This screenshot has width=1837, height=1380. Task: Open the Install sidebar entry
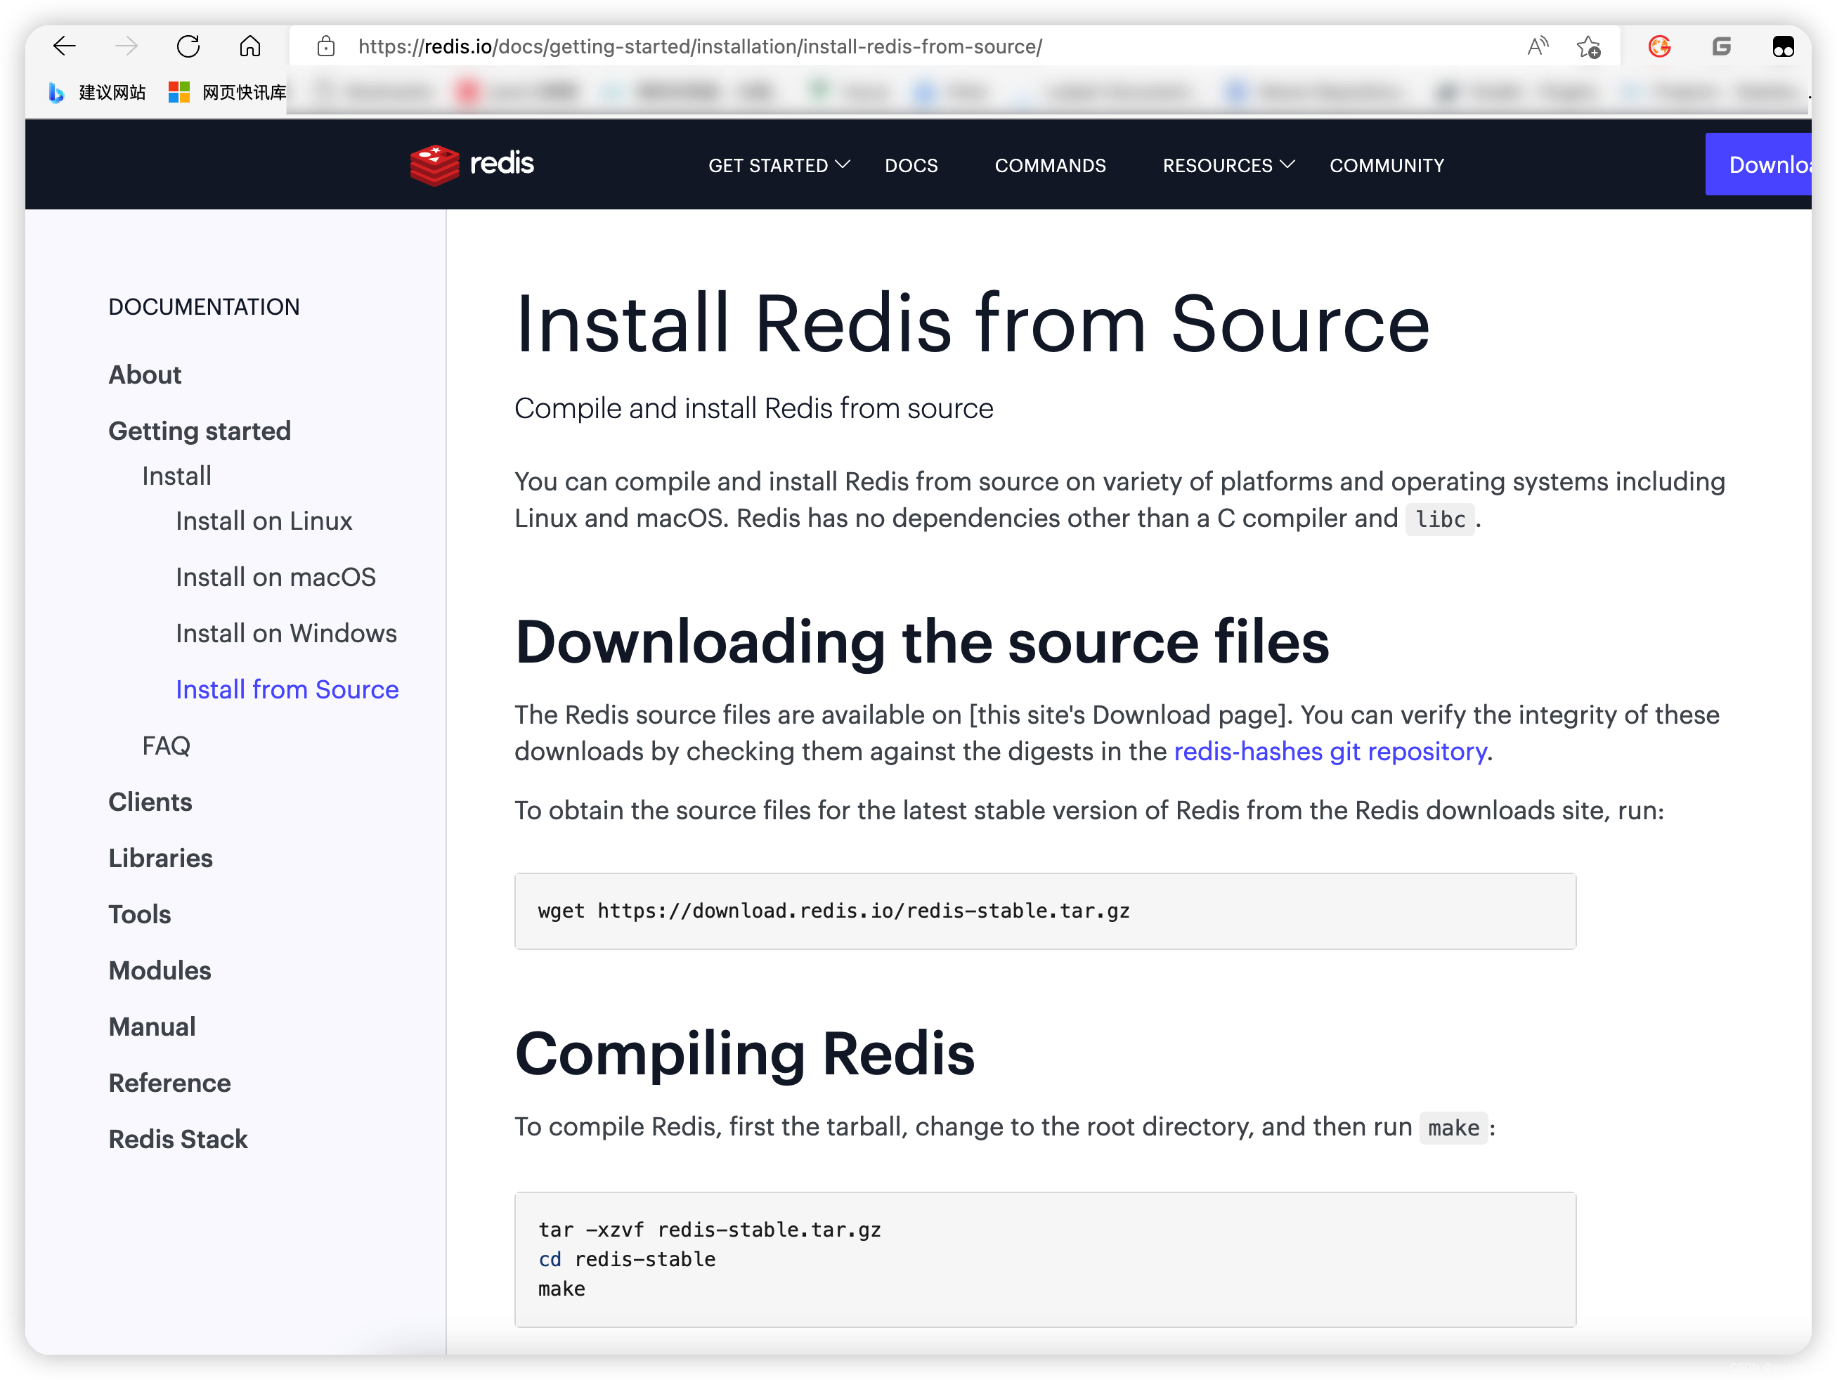pos(176,476)
